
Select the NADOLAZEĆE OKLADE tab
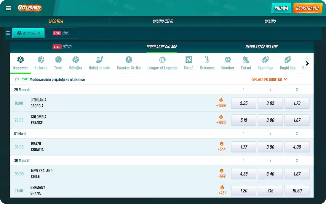261,47
